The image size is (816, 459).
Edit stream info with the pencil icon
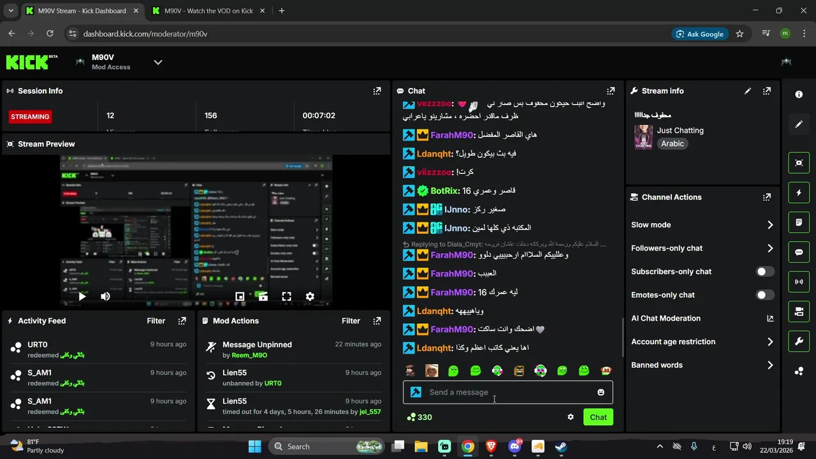pos(748,91)
